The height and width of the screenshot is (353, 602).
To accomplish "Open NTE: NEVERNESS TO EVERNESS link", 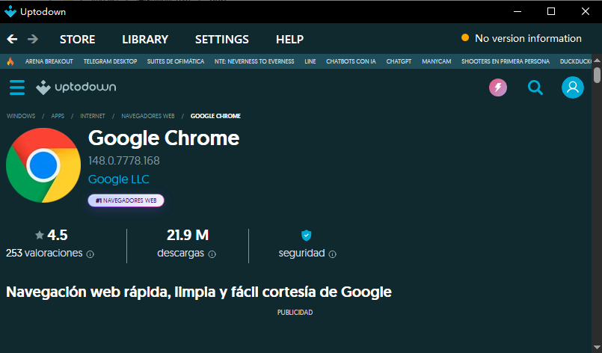I will click(254, 61).
